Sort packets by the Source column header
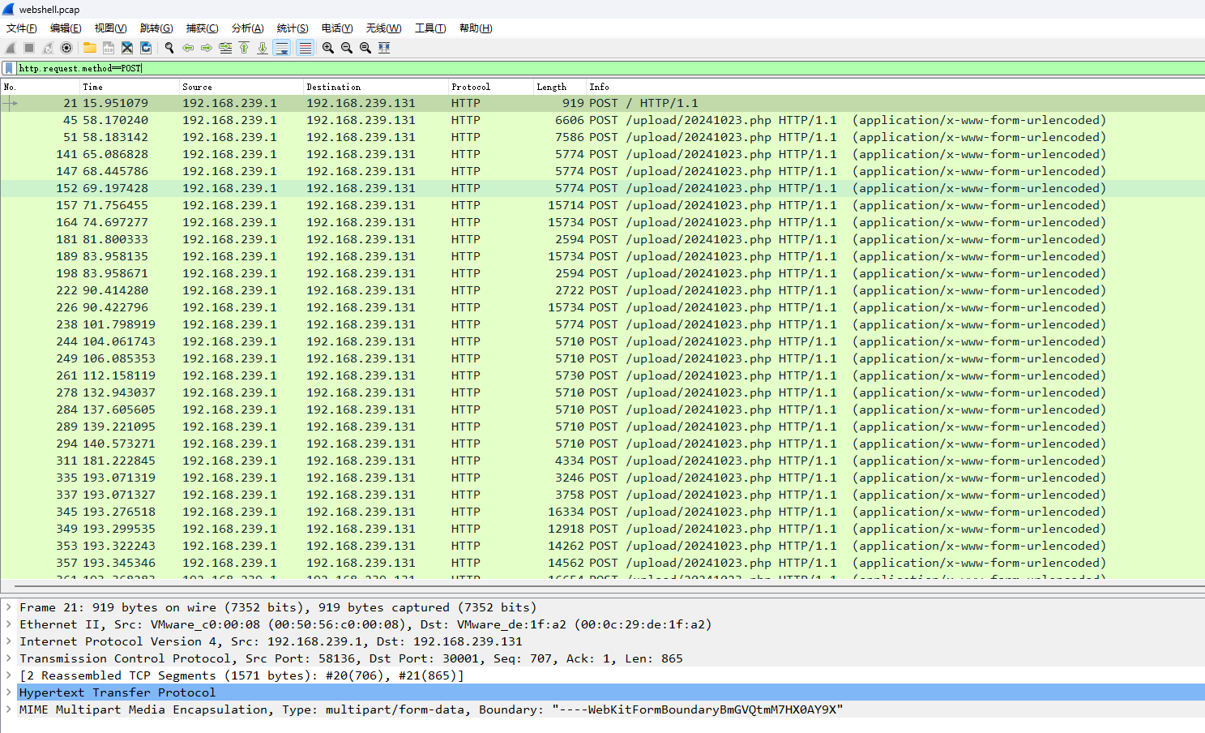Screen dimensions: 1205x733 (241, 87)
